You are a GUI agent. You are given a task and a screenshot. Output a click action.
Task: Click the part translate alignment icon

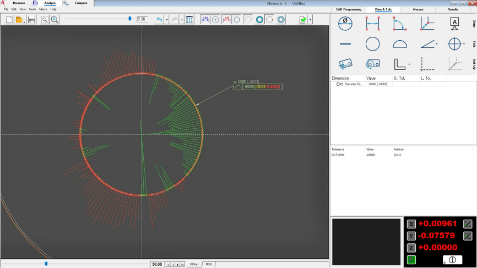click(x=345, y=64)
